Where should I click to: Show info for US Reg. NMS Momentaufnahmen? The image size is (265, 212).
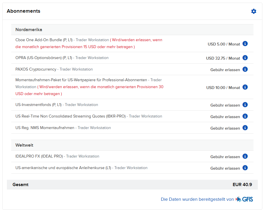245,128
